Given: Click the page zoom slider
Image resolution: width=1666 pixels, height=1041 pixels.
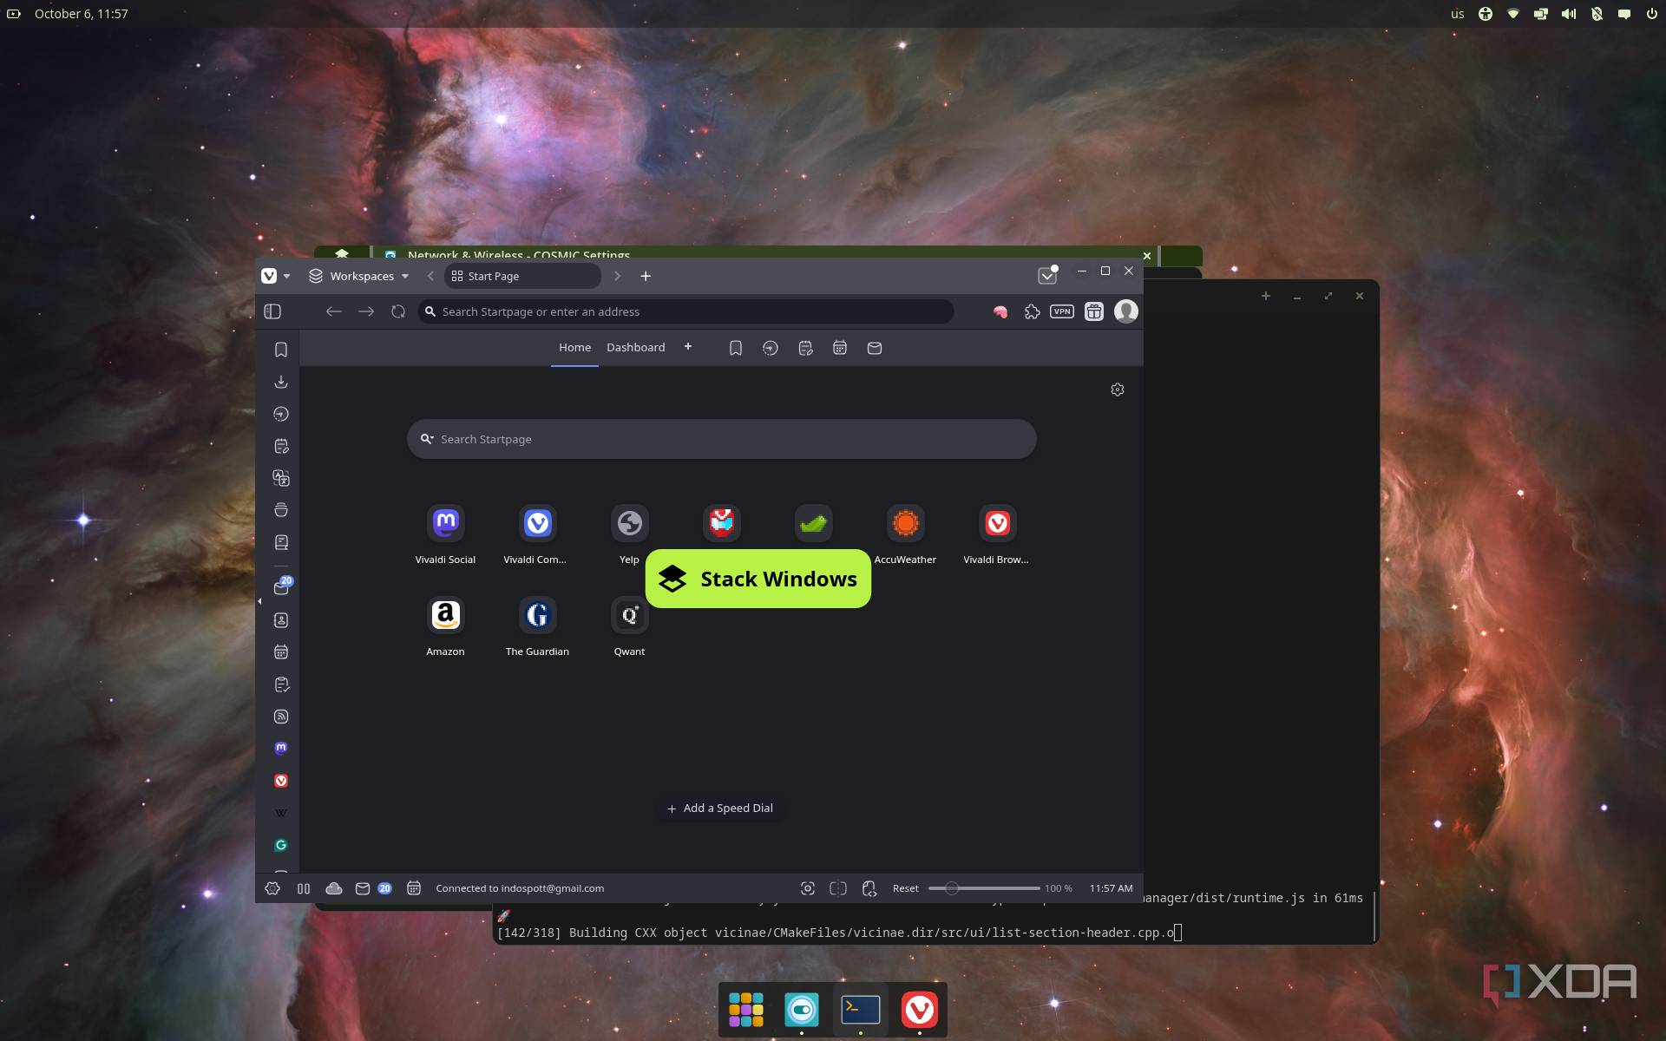Looking at the screenshot, I should pos(983,888).
